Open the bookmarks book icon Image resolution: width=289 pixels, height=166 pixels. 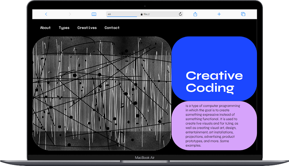point(94,14)
